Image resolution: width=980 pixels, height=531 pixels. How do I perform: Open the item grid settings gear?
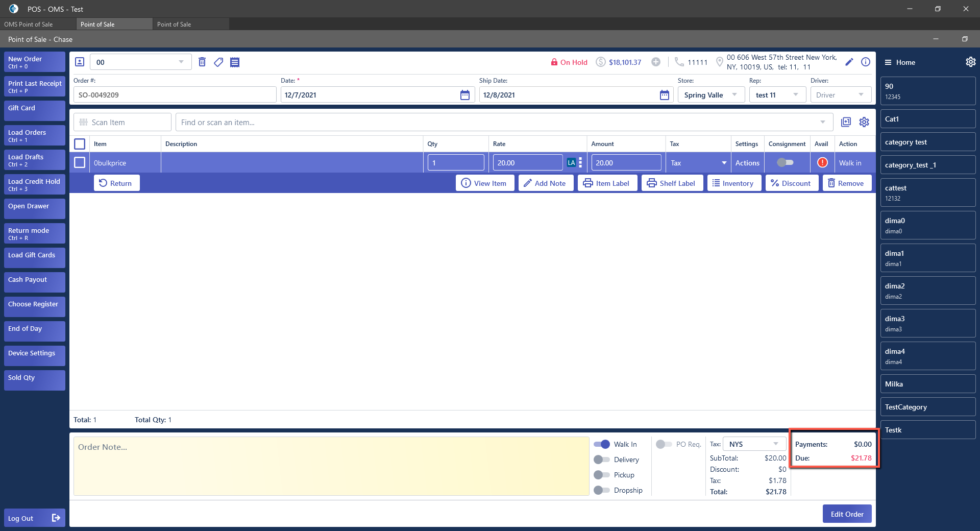(x=864, y=122)
